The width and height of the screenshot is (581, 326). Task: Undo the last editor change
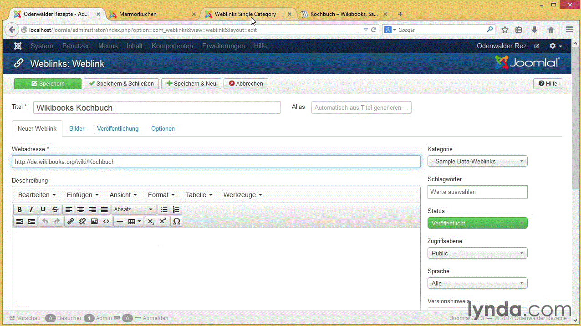(44, 221)
